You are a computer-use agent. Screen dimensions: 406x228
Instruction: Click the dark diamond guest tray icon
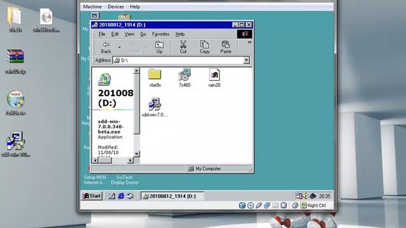313,196
